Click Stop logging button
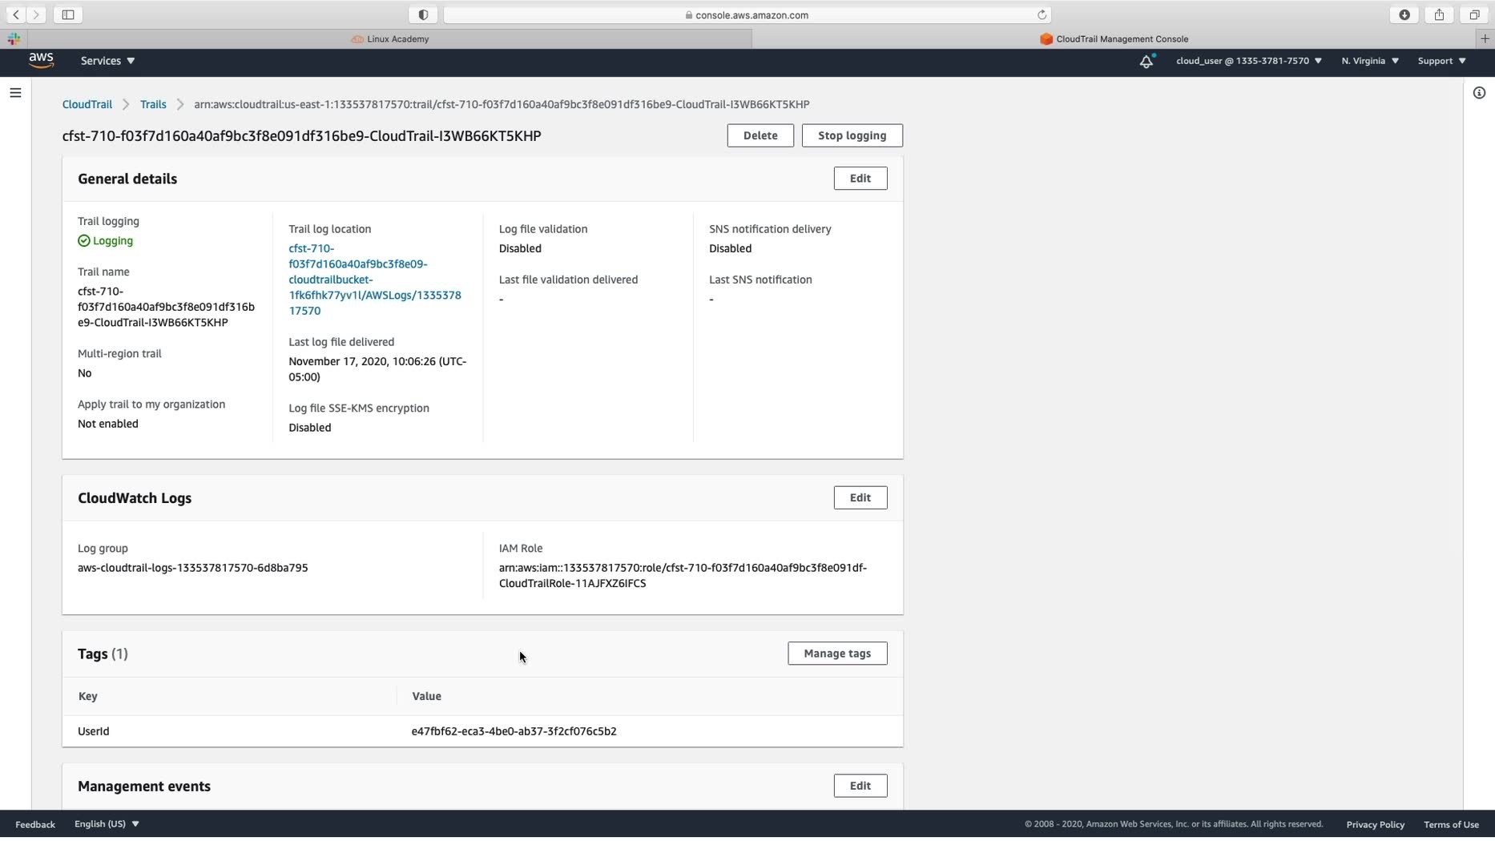 [852, 135]
